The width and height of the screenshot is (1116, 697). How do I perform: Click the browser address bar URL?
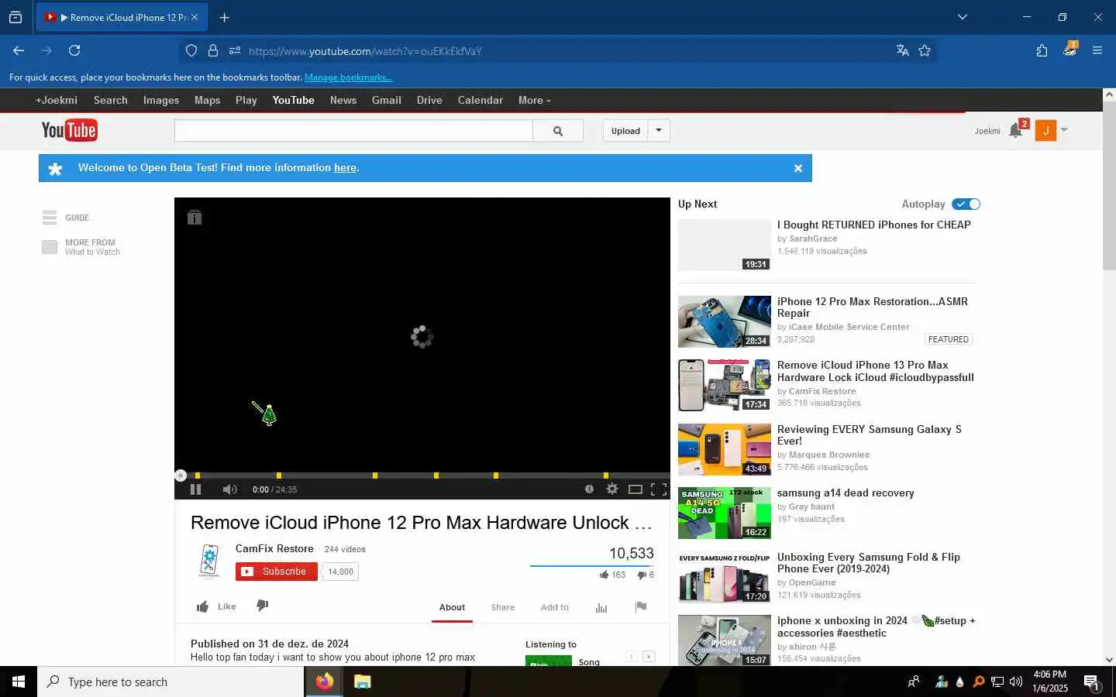tap(365, 51)
